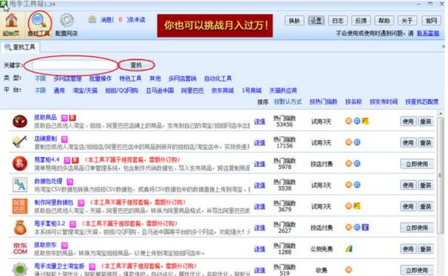Filter platform by 天猫供应商
The width and height of the screenshot is (448, 276).
283,91
